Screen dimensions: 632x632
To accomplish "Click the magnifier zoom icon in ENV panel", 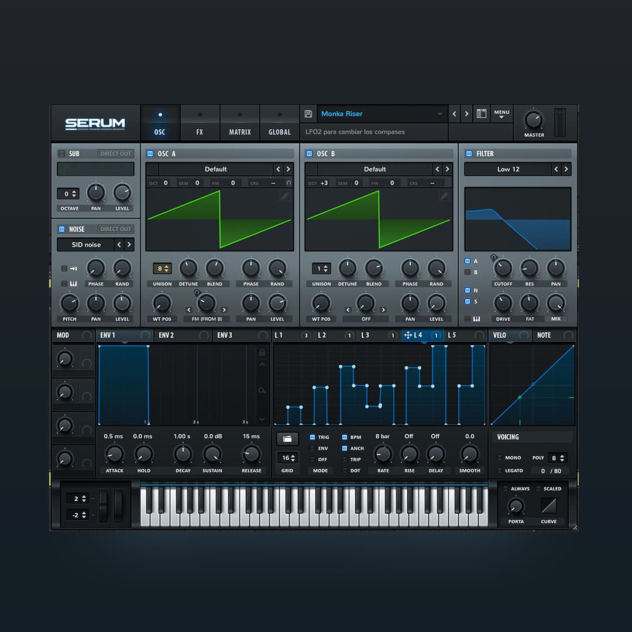I will click(262, 389).
